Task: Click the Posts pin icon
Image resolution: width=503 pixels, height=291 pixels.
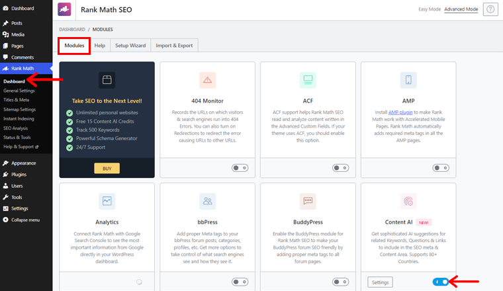Action: (5, 23)
